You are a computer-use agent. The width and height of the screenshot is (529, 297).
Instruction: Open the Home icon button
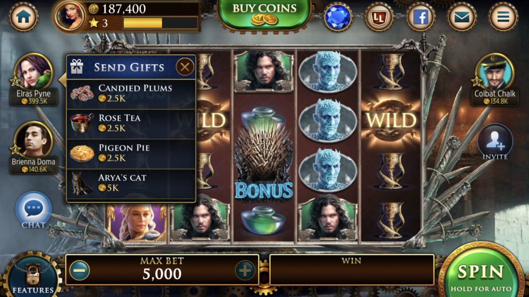tap(23, 17)
